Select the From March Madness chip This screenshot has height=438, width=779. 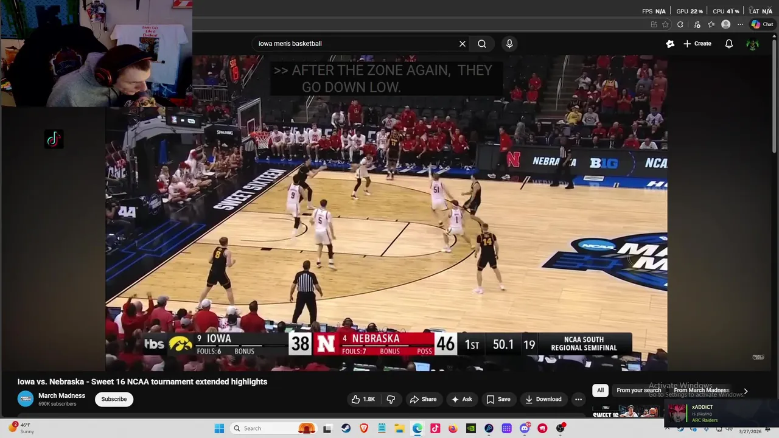click(701, 391)
